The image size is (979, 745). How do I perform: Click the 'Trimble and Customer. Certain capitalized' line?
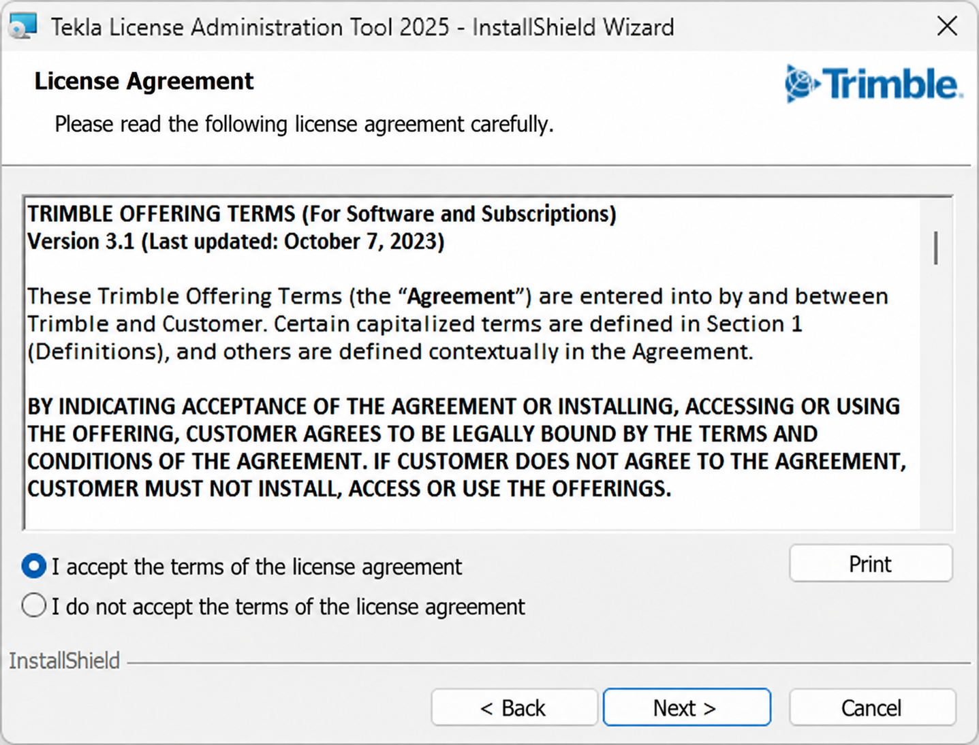coord(415,324)
